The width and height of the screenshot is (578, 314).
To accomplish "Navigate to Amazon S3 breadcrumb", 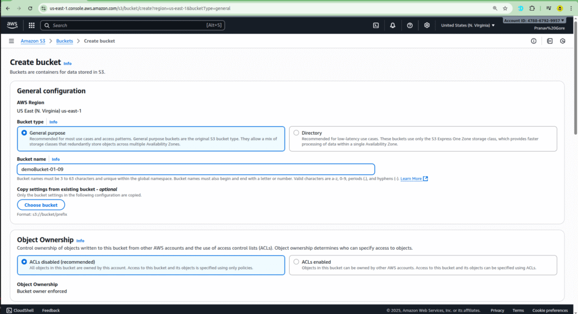I will point(33,41).
